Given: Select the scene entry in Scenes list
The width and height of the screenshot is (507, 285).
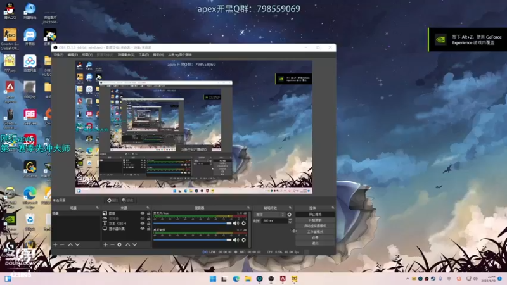Looking at the screenshot, I should [76, 213].
